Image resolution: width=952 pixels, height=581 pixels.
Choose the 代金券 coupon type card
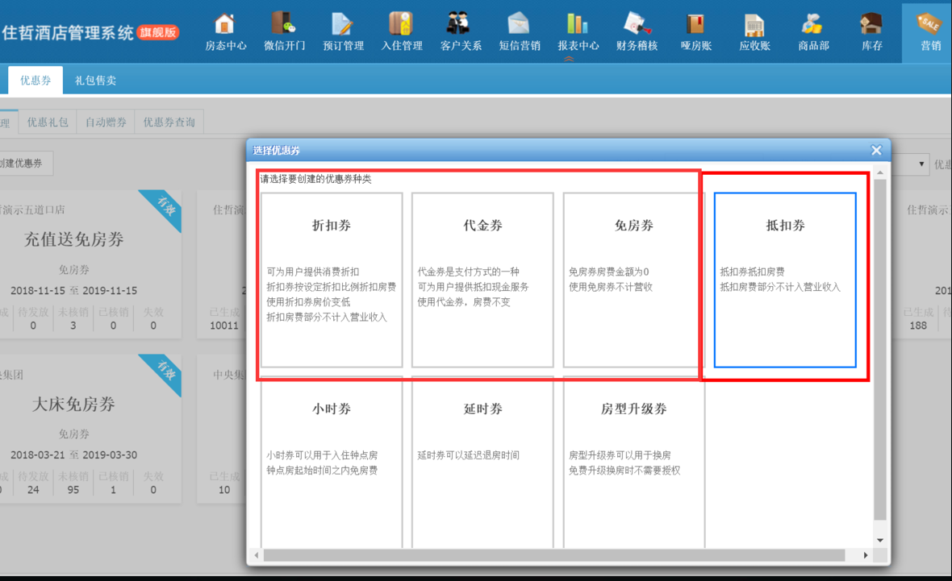tap(482, 280)
